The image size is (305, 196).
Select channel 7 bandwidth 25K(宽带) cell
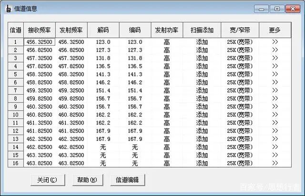(x=240, y=90)
